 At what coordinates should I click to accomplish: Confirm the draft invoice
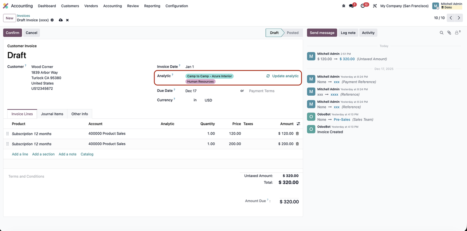tap(12, 33)
